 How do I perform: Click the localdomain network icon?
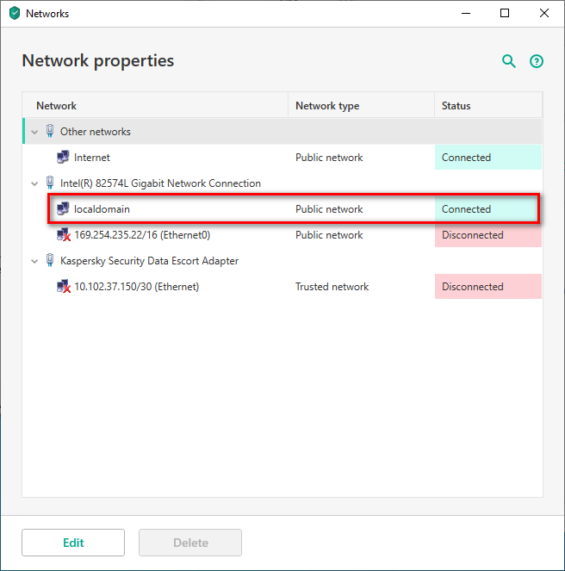(x=63, y=209)
